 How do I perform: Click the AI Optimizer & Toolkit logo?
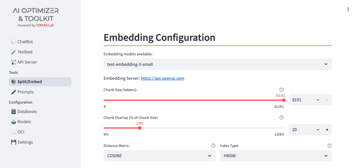pyautogui.click(x=36, y=17)
